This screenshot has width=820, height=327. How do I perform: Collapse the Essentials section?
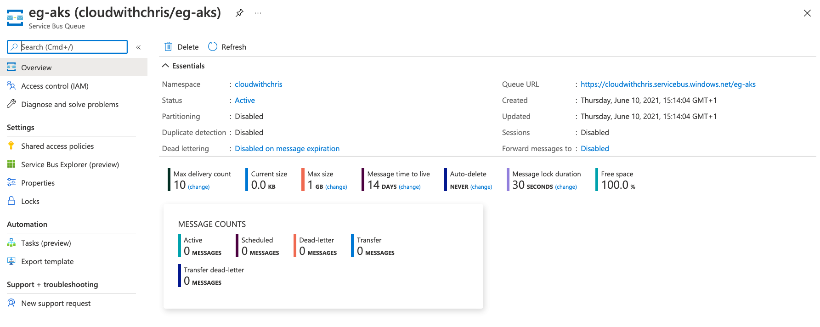point(183,66)
